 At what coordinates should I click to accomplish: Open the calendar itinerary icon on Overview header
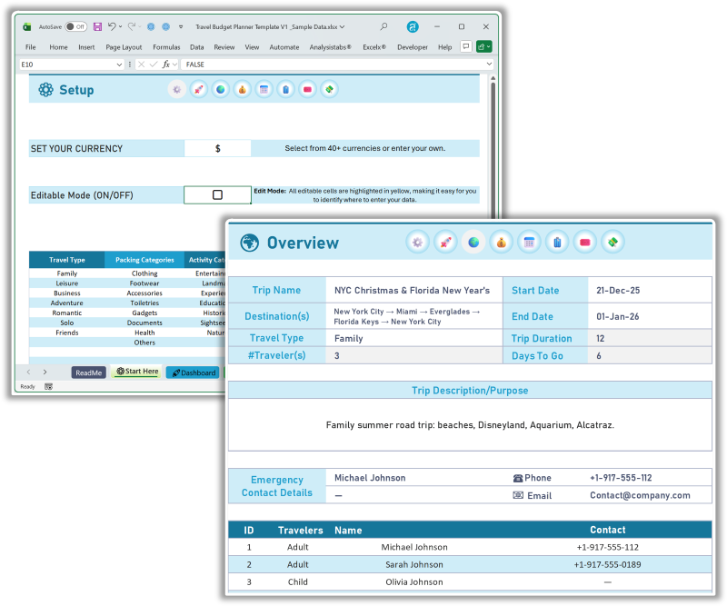[x=528, y=243]
